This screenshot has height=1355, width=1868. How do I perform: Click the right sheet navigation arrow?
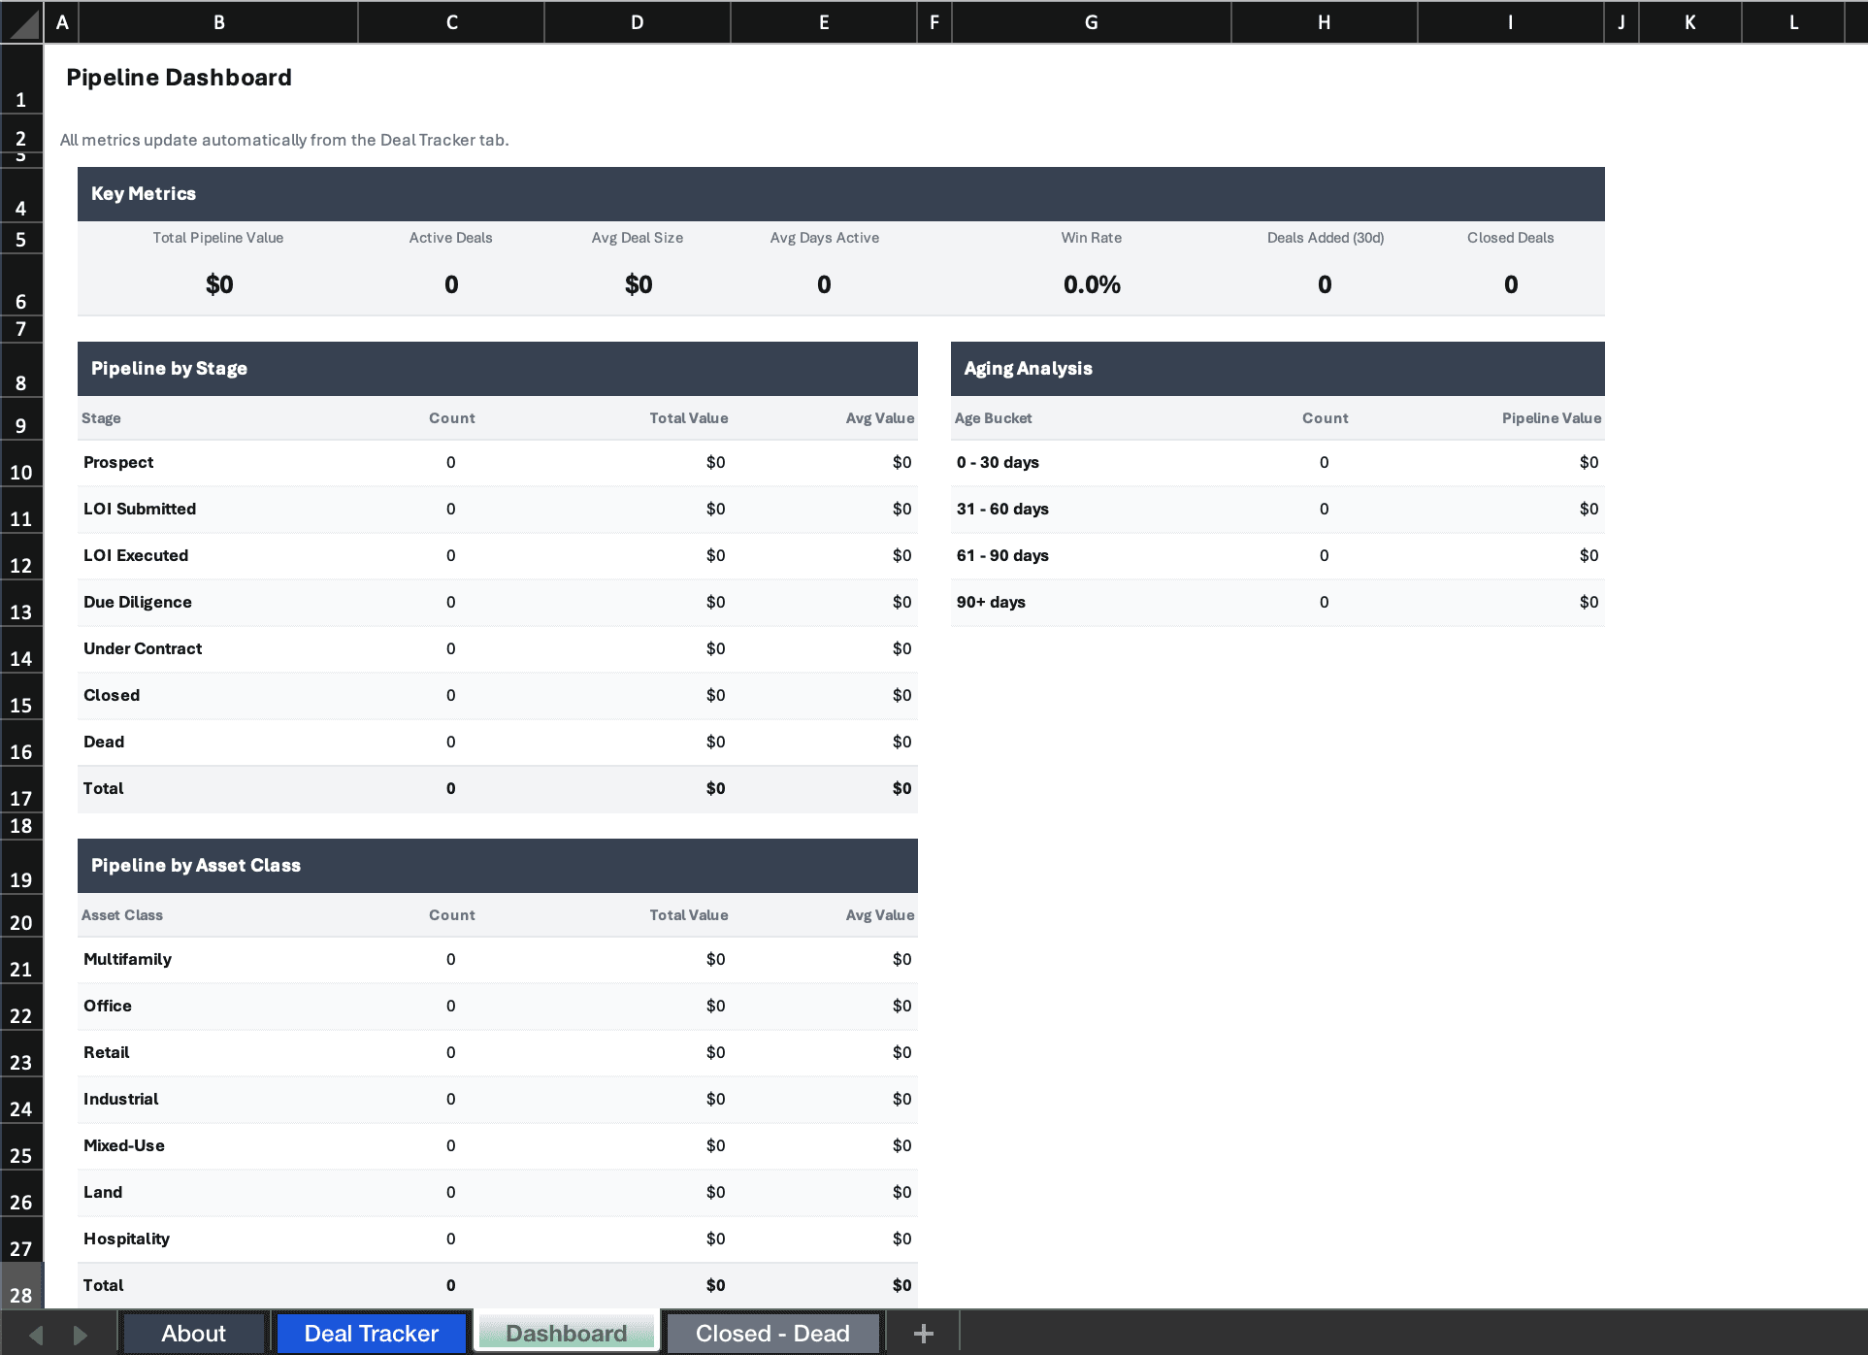tap(82, 1333)
